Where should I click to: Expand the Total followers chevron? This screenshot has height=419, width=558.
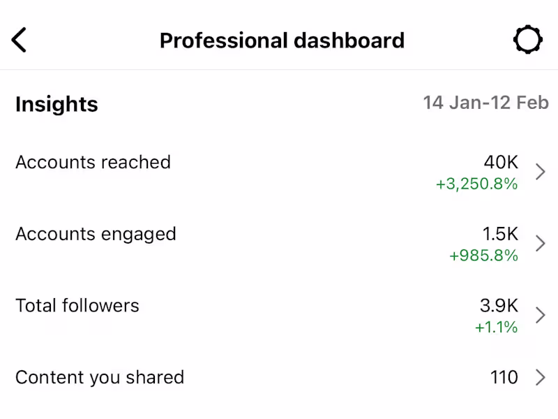540,315
